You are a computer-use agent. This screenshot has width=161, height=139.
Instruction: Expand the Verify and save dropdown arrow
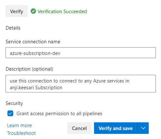coord(143,128)
